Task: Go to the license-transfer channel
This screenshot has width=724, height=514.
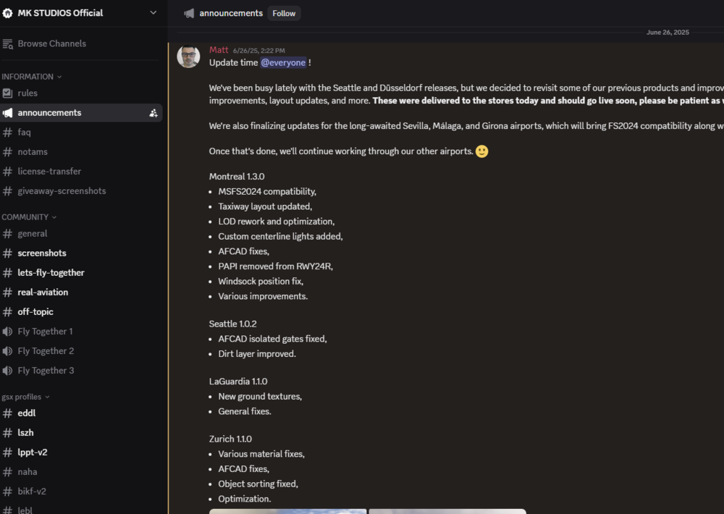Action: pyautogui.click(x=49, y=172)
